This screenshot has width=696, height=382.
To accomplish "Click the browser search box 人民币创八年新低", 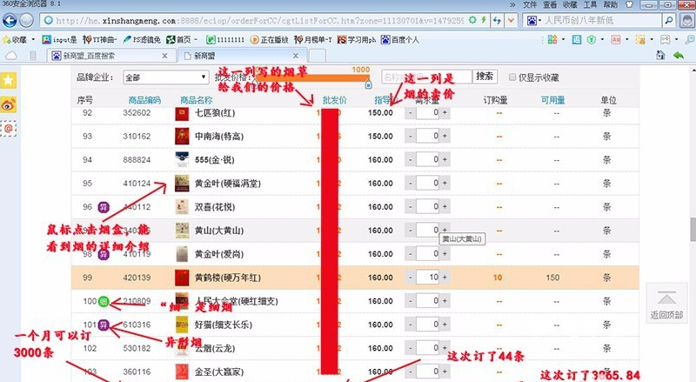I will (603, 20).
